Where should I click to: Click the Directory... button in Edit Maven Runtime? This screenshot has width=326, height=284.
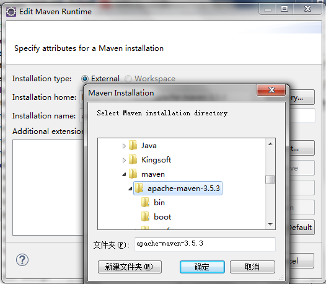tap(302, 97)
